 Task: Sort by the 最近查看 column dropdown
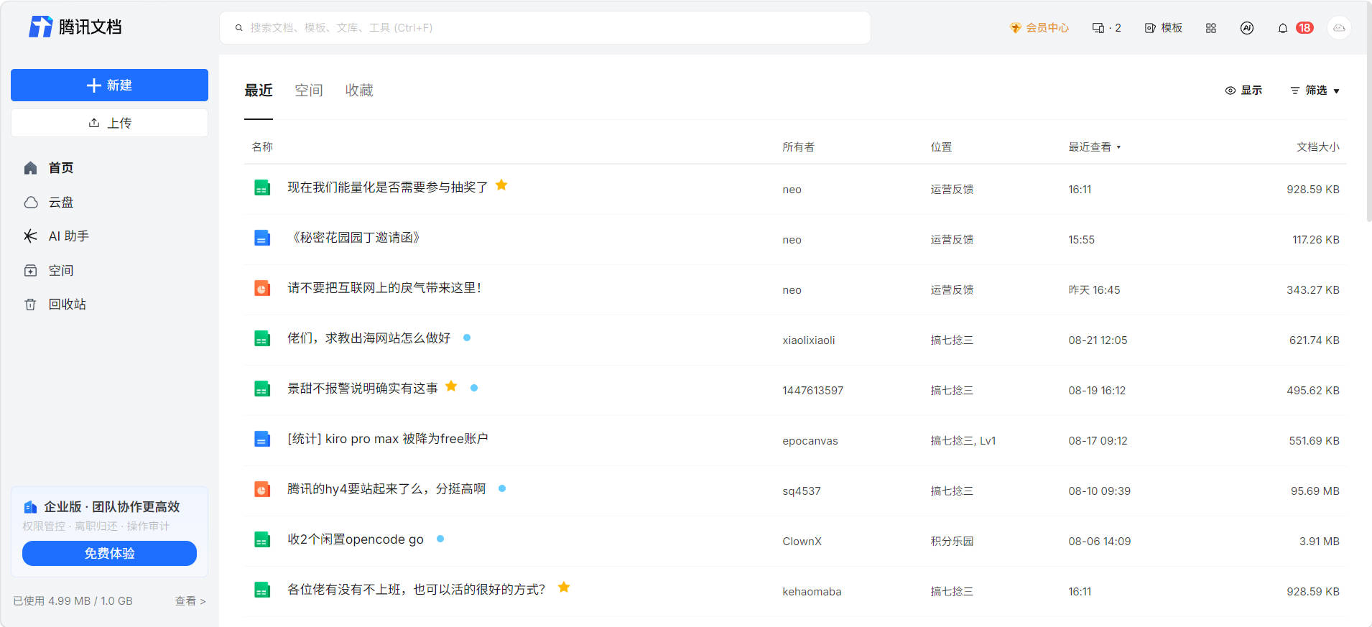(1095, 147)
